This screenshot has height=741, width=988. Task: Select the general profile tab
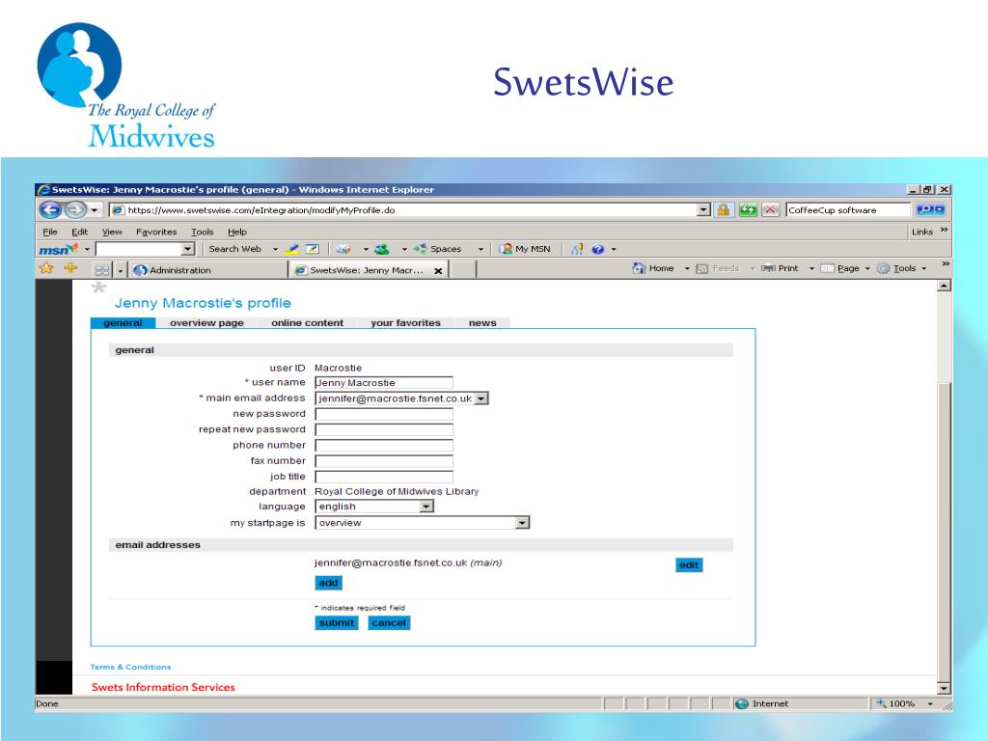(x=123, y=322)
